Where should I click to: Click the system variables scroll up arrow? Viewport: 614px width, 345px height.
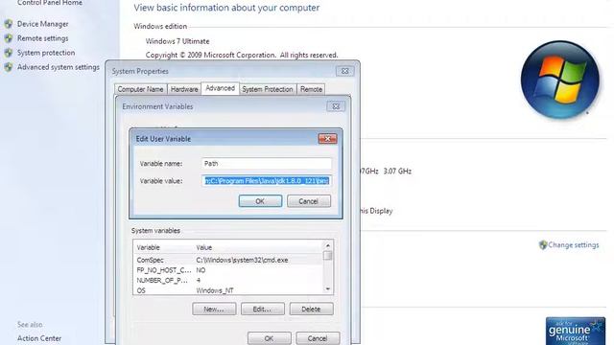[328, 245]
